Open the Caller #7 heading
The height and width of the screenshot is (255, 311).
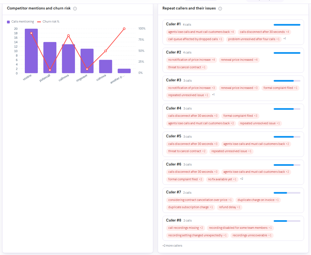pos(174,192)
